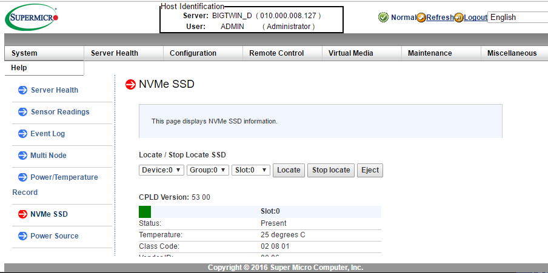548x273 pixels.
Task: Click the Temperature value 25 degrees C
Action: [x=283, y=235]
